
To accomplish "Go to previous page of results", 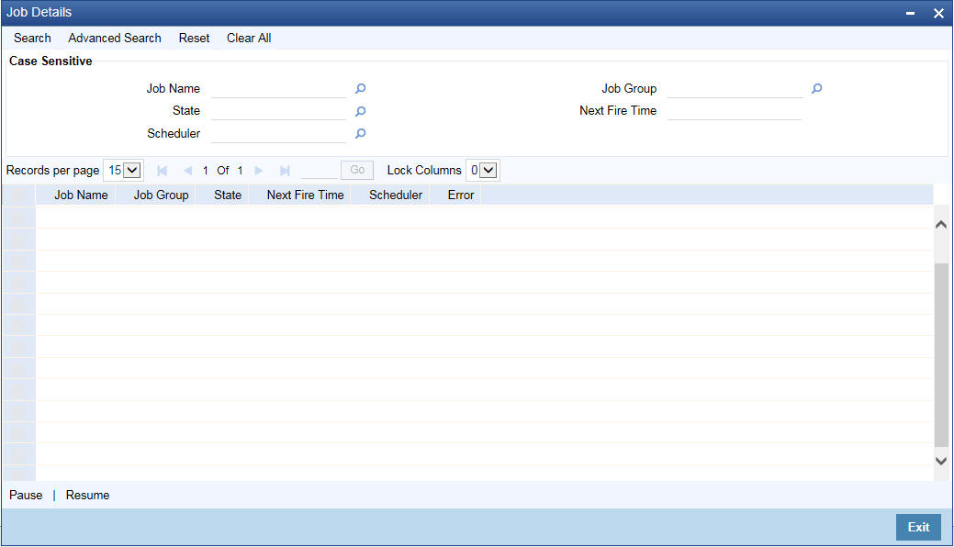I will [187, 171].
